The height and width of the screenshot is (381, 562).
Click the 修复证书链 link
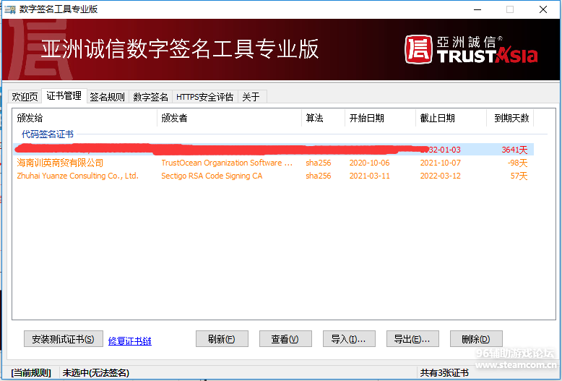(130, 341)
